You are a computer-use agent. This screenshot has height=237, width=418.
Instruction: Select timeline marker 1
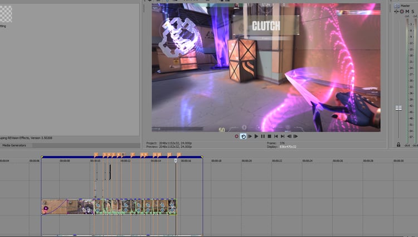click(96, 154)
